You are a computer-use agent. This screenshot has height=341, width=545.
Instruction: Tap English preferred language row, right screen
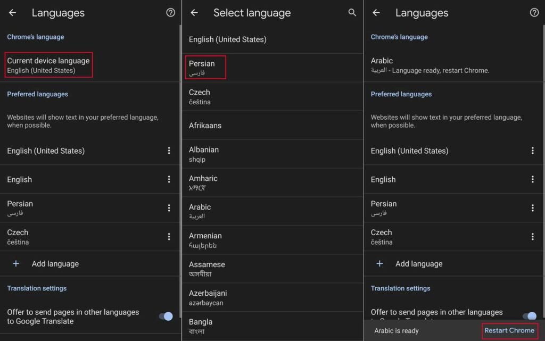pyautogui.click(x=453, y=179)
